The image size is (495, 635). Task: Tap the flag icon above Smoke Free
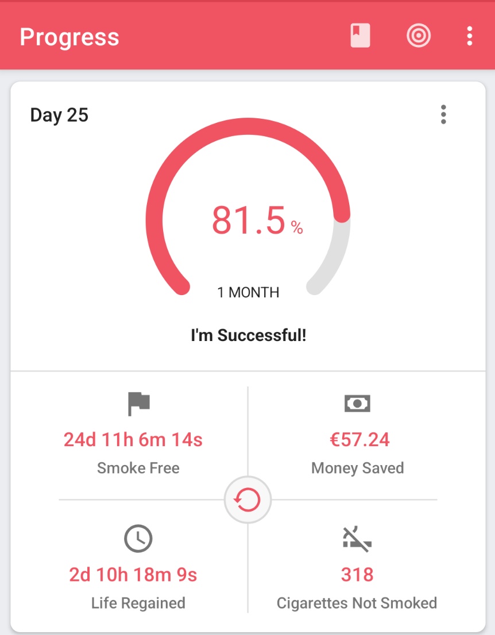[138, 404]
